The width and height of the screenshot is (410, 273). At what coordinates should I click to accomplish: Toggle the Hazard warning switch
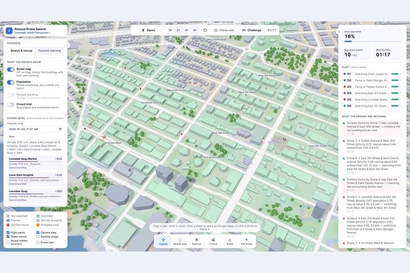click(x=11, y=95)
